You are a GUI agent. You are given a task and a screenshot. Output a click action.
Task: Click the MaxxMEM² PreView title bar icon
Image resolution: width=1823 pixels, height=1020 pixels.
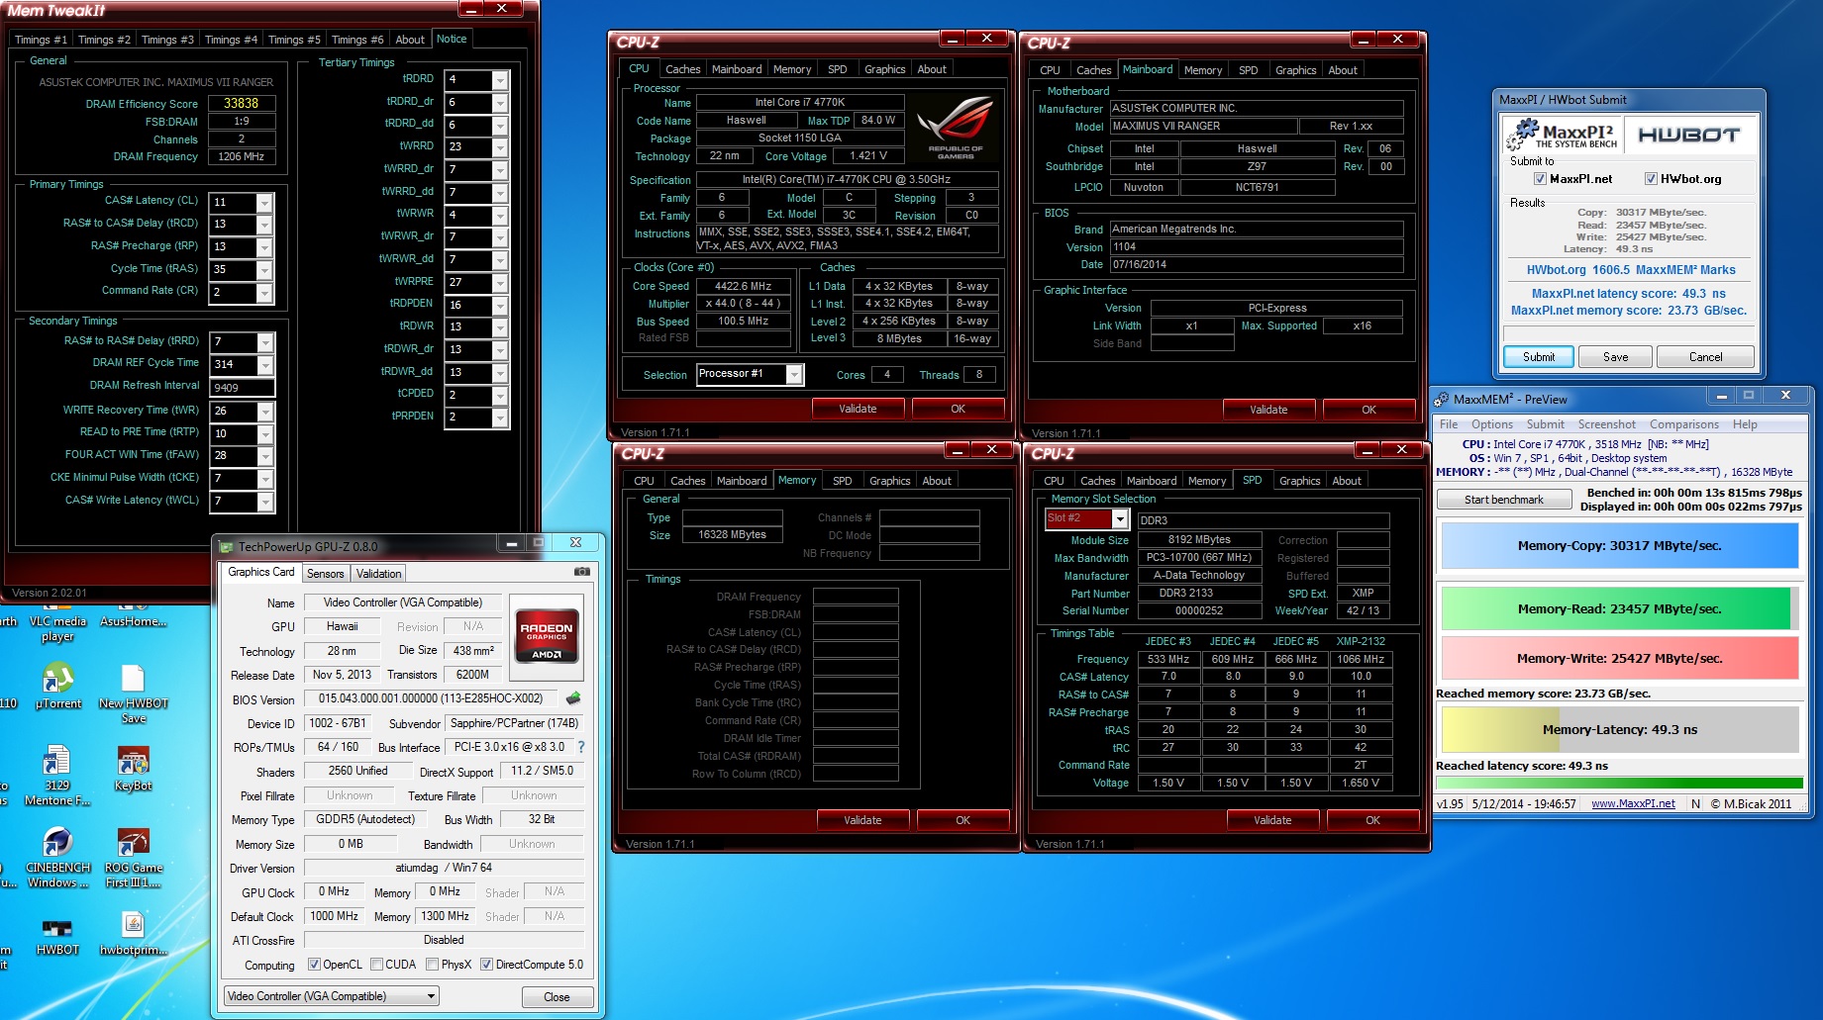tap(1442, 399)
